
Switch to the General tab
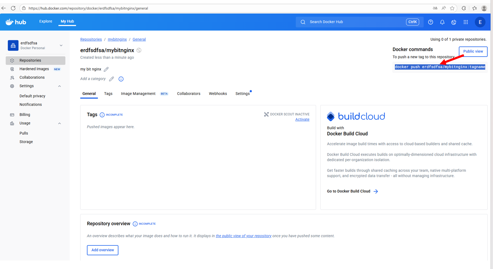point(89,94)
